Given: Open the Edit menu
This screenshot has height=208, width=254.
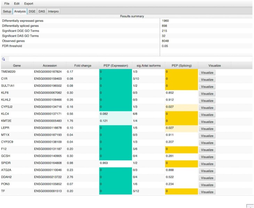Looking at the screenshot, I should coord(17,3).
